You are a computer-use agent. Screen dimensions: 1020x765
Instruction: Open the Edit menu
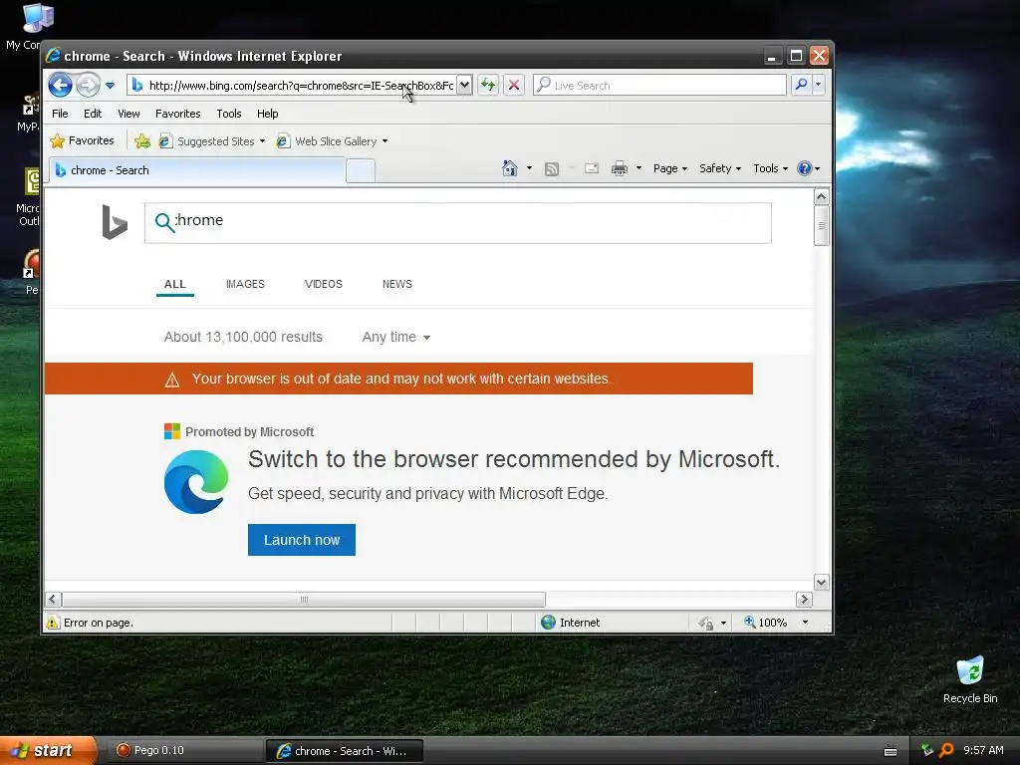pos(93,114)
